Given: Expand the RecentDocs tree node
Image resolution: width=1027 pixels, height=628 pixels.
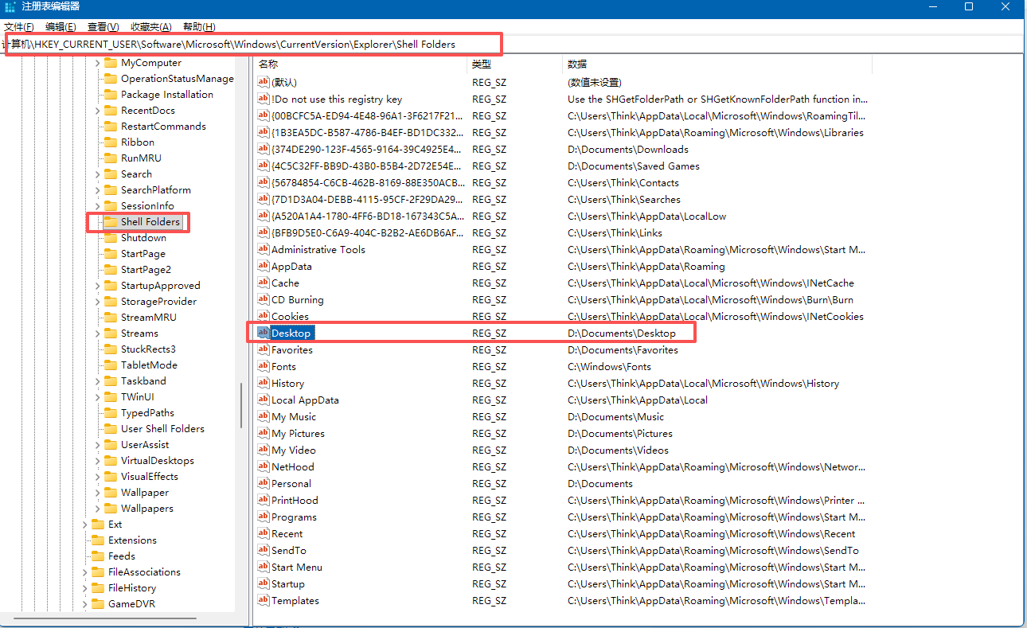Looking at the screenshot, I should (98, 111).
